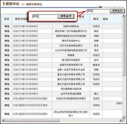The width and height of the screenshot is (127, 124).
Task: Click 邯郸 in the 洁朋一站式 row
Action: (x=96, y=70)
